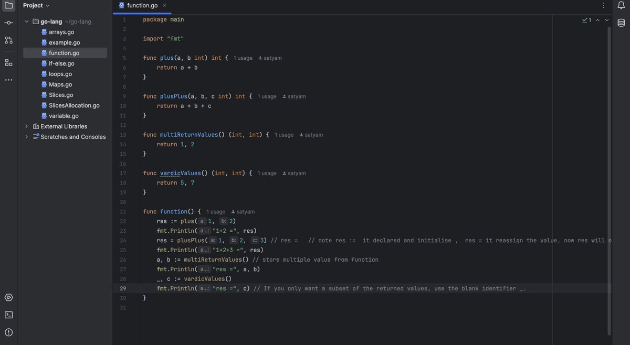Open arrays.go in project tree
The height and width of the screenshot is (345, 630).
click(61, 32)
